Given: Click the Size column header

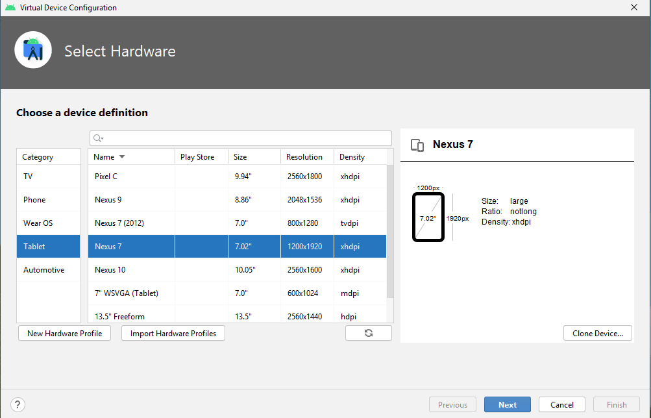Looking at the screenshot, I should coord(254,157).
